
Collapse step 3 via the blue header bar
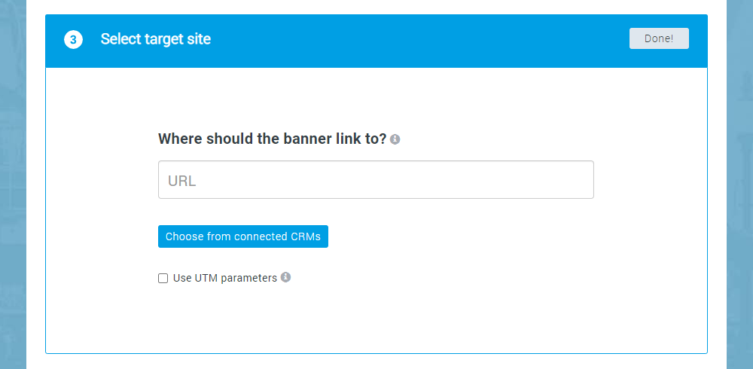coord(414,40)
